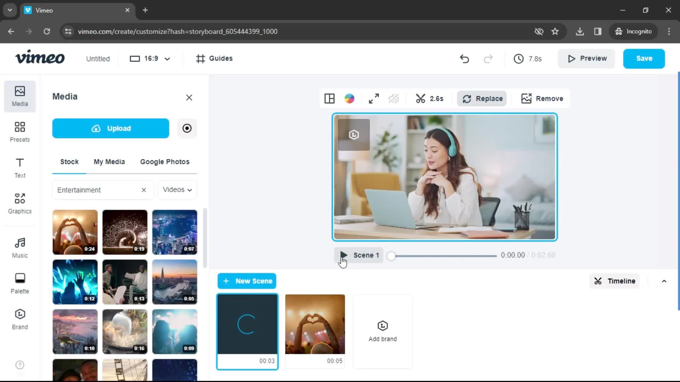Viewport: 680px width, 382px height.
Task: Switch to the Stock tab
Action: 69,162
